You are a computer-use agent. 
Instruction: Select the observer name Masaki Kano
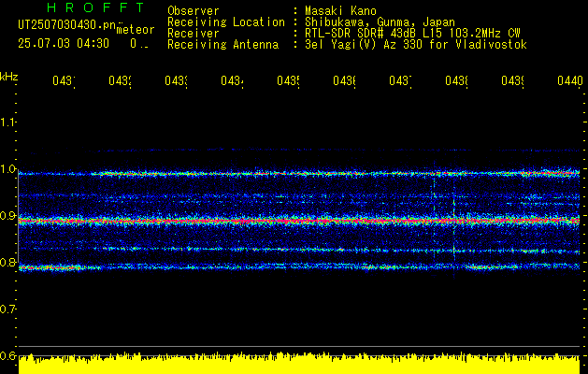click(x=340, y=10)
